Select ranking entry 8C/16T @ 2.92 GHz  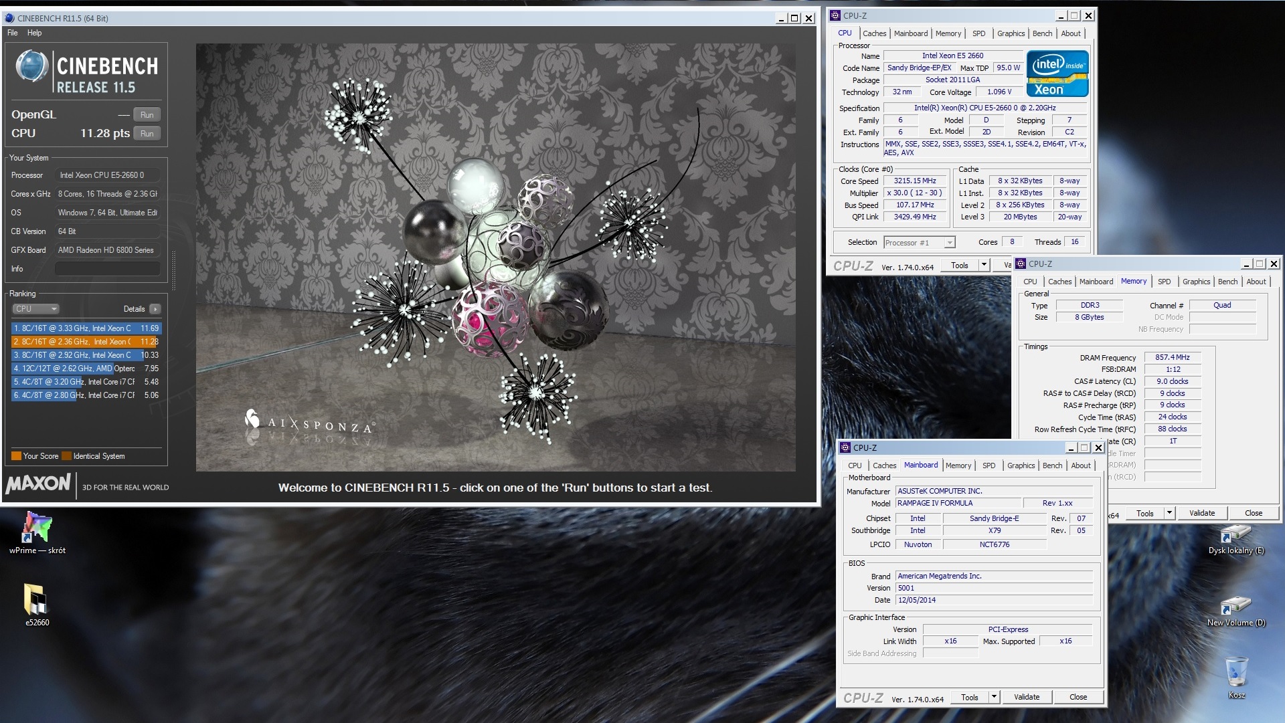click(x=86, y=355)
